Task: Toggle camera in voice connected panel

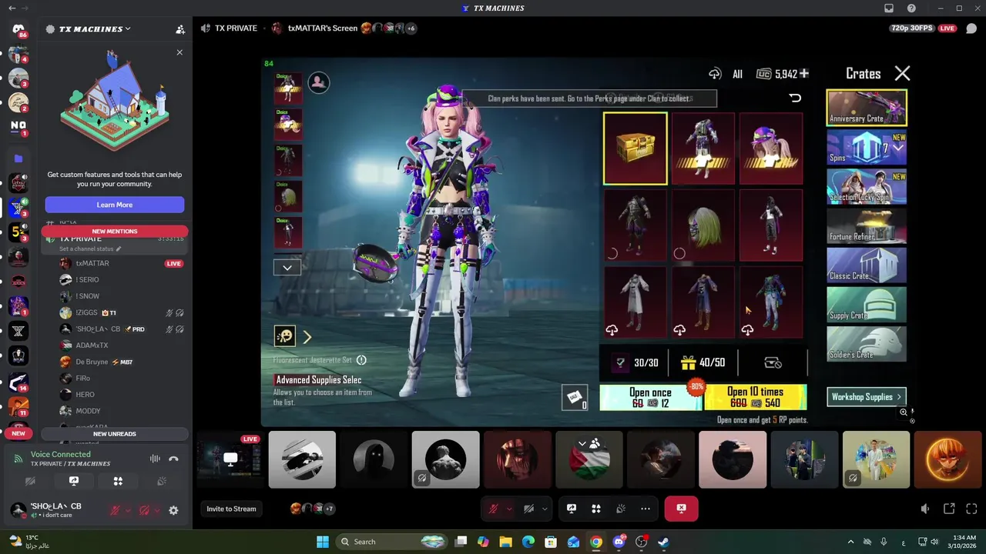Action: coord(30,481)
